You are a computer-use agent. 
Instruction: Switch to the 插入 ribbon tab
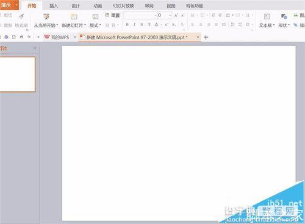(54, 6)
